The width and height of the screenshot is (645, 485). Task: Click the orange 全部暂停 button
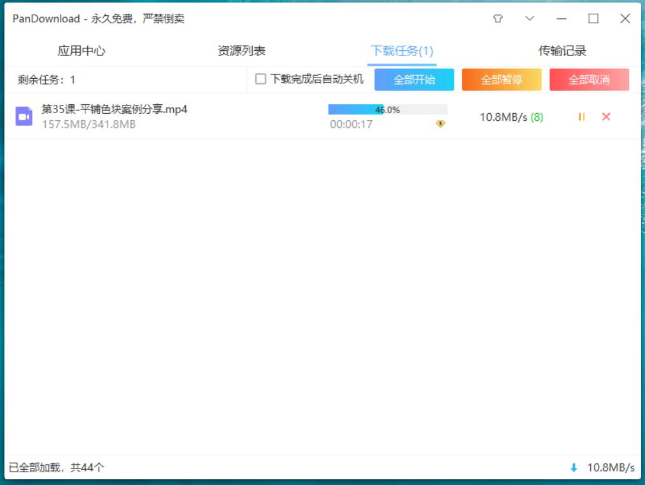(x=502, y=80)
